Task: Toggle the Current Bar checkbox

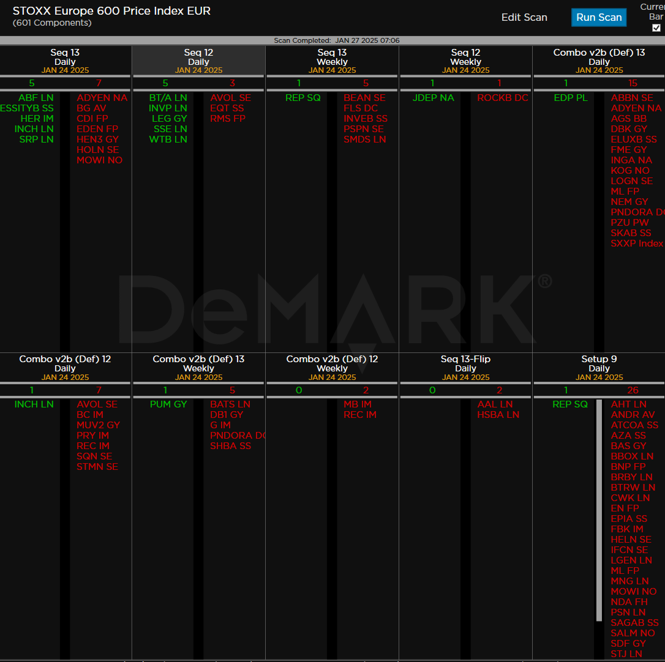Action: 656,28
